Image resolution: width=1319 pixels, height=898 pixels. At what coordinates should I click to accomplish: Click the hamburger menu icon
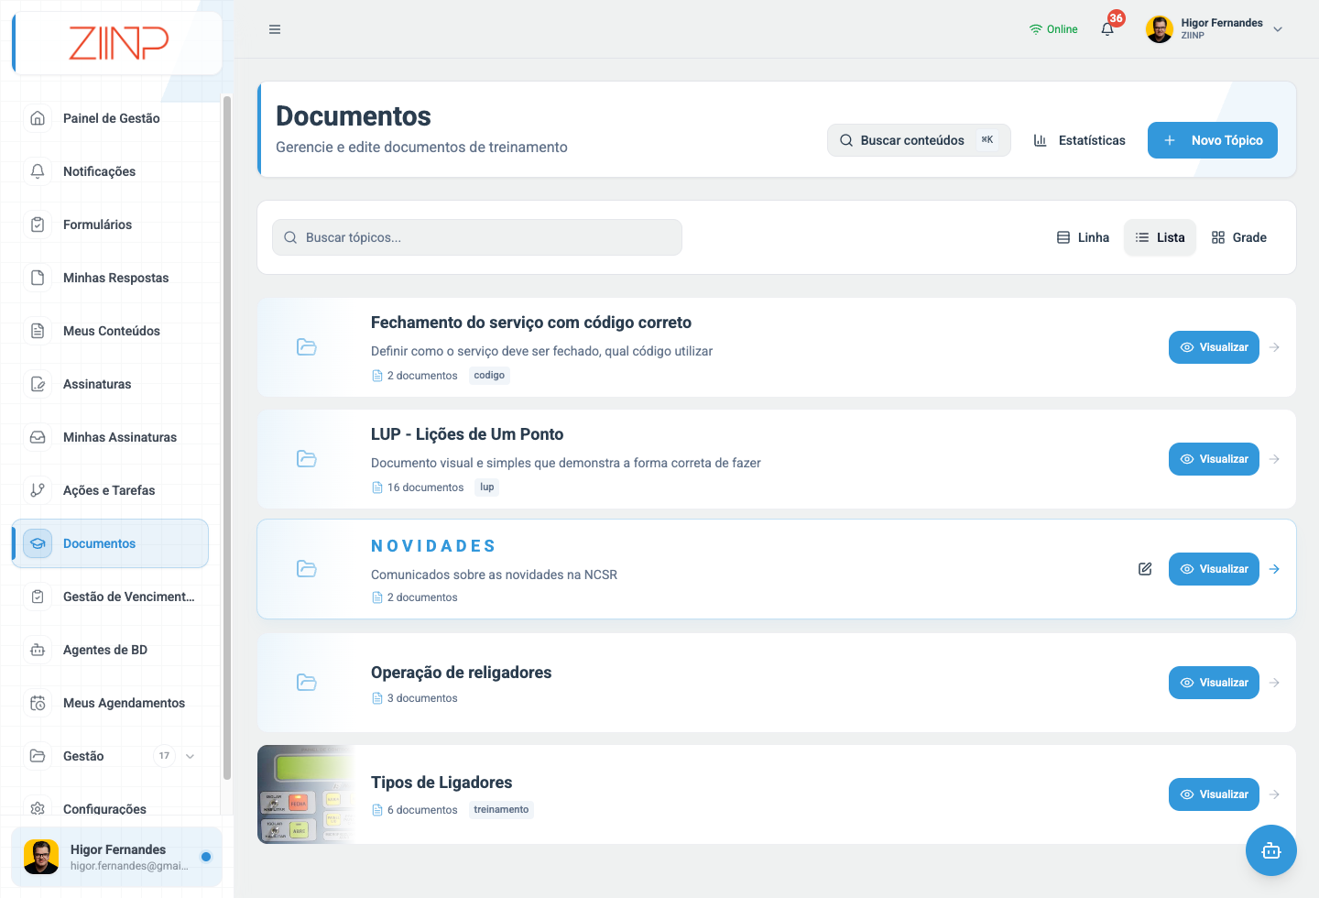275,29
